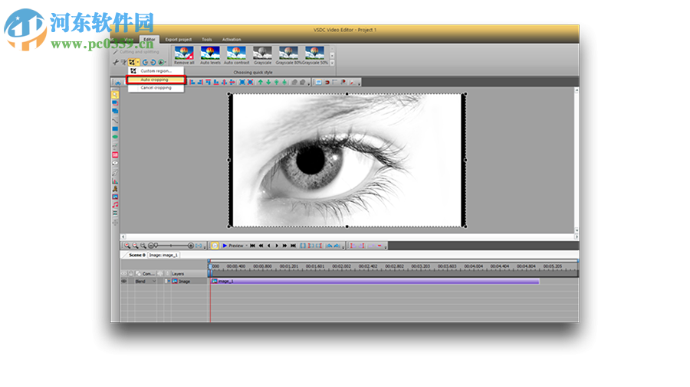Add an animation figure object
690x387 pixels.
(x=115, y=189)
